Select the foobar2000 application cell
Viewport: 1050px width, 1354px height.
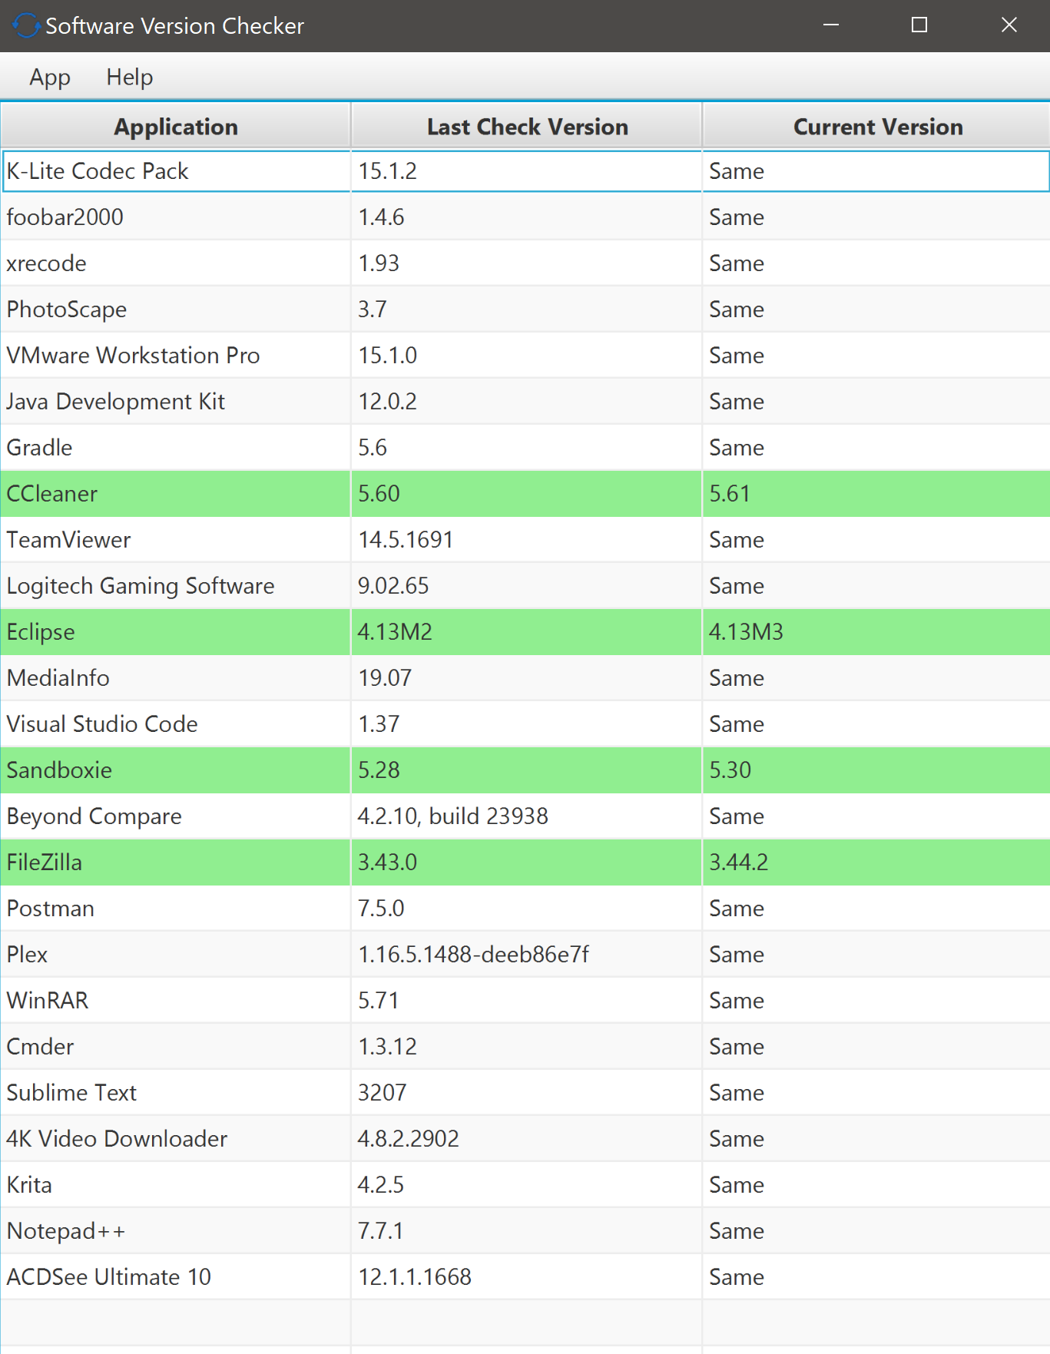(176, 217)
